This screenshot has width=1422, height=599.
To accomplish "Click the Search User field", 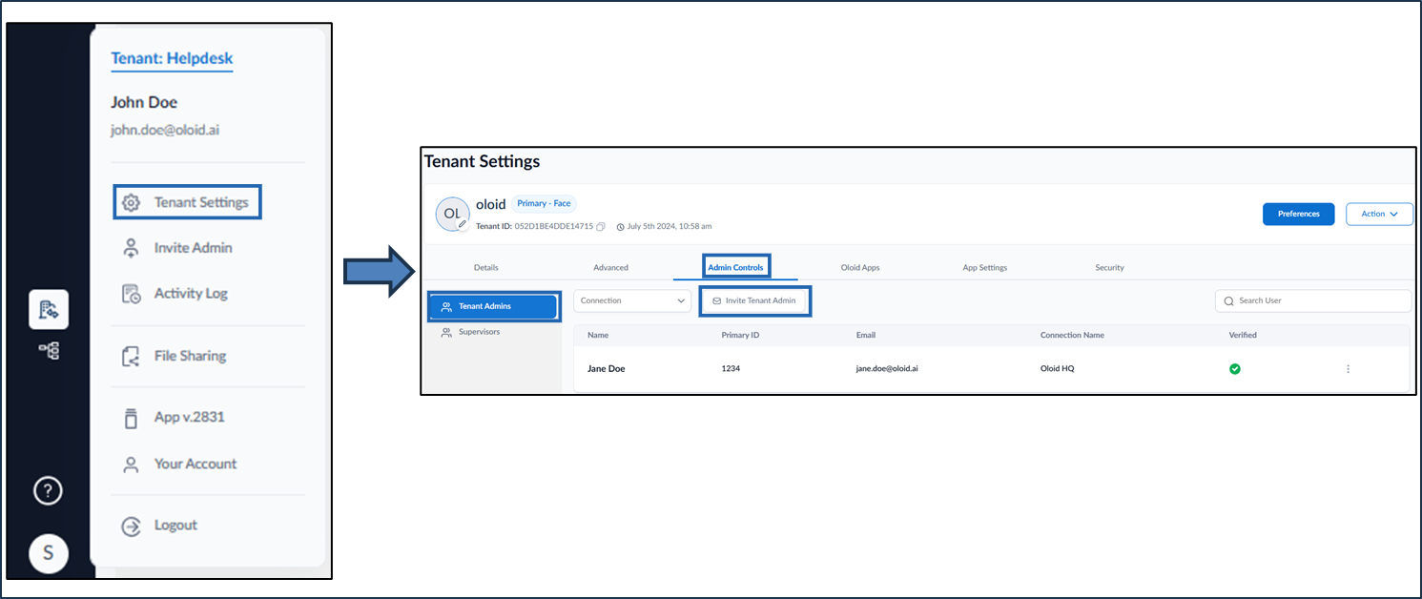I will click(1313, 300).
